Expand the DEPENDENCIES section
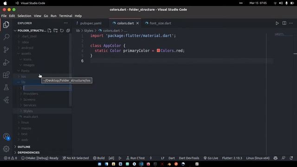This screenshot has width=297, height=167. point(28,153)
